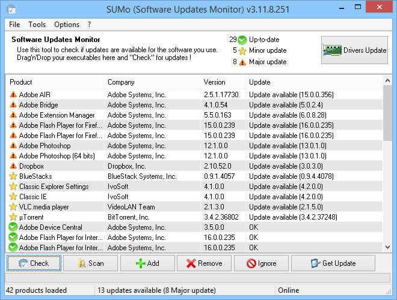Viewport: 397px width, 300px height.
Task: Click the BitTorrent, Inc. company cell
Action: coord(129,217)
